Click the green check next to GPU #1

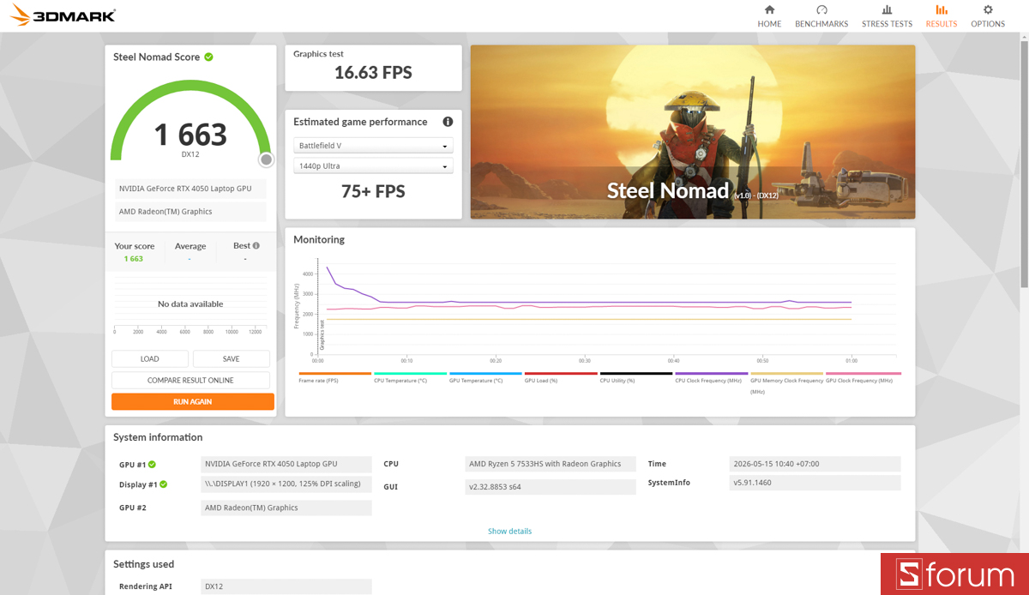pyautogui.click(x=152, y=464)
